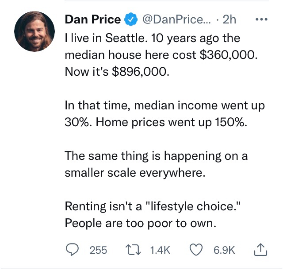Click the 2h tweet timestamp
Screen dimensions: 283x271
point(229,19)
